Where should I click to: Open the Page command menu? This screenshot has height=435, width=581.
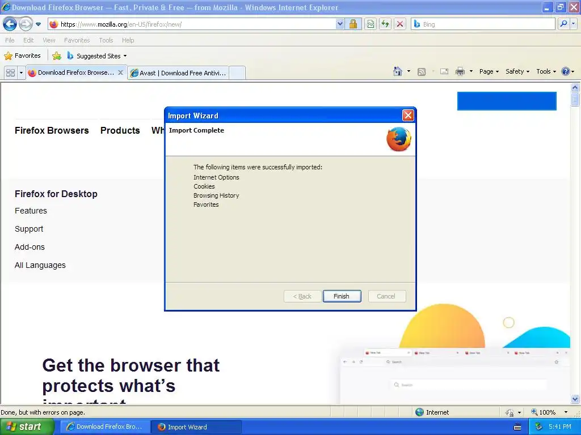click(x=489, y=71)
